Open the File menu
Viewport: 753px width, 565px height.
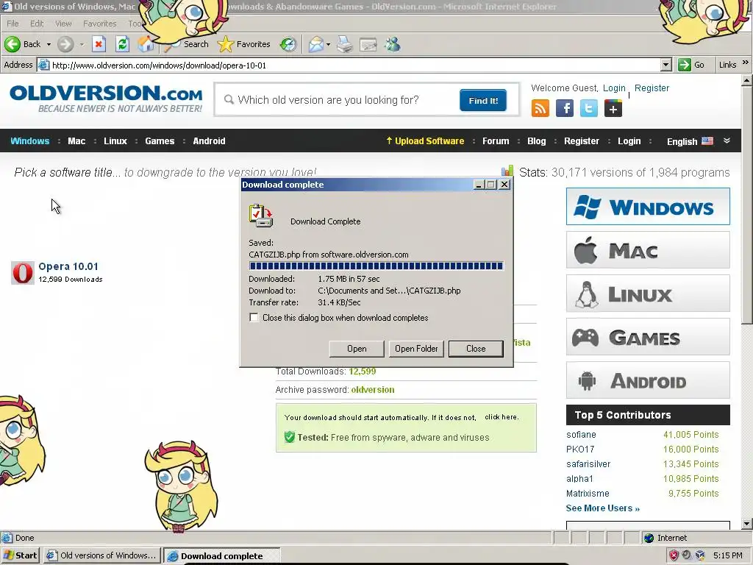point(13,24)
